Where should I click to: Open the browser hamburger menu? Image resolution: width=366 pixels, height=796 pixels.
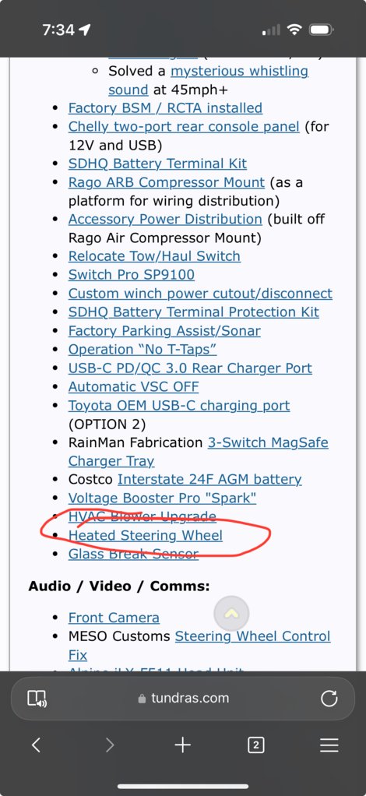329,745
